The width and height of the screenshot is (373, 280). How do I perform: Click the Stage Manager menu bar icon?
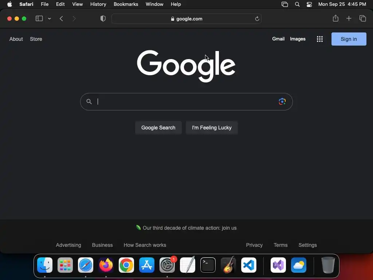(284, 4)
